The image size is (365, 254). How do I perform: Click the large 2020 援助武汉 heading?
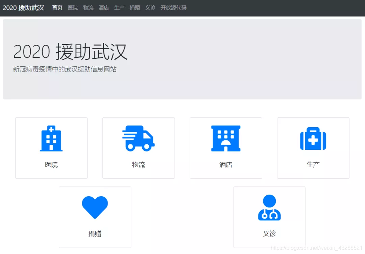click(x=70, y=52)
